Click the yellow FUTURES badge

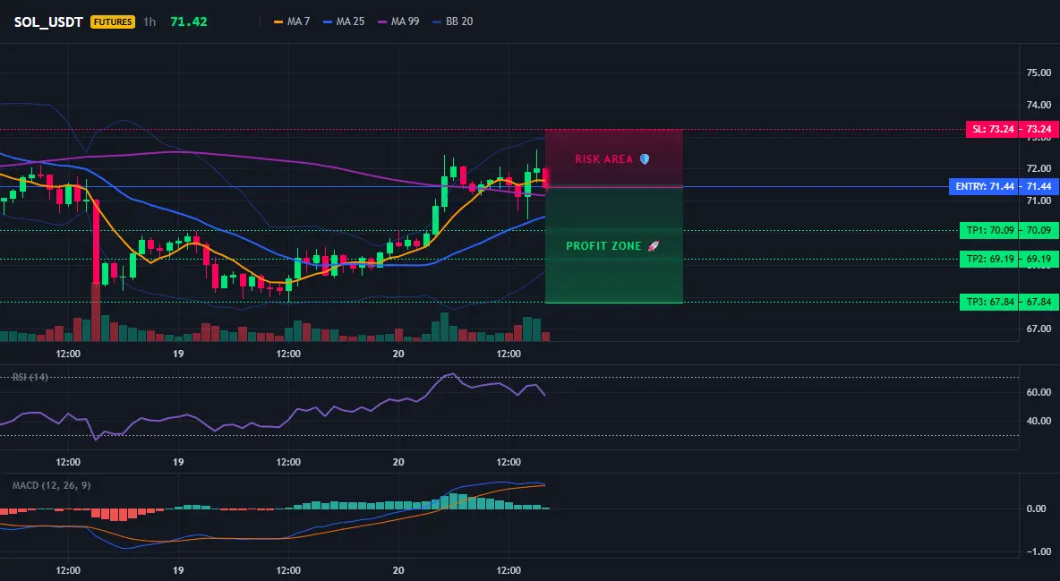pyautogui.click(x=113, y=21)
